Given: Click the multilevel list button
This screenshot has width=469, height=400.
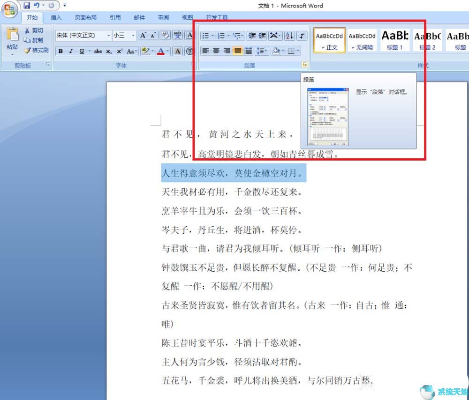Looking at the screenshot, I should (x=237, y=36).
